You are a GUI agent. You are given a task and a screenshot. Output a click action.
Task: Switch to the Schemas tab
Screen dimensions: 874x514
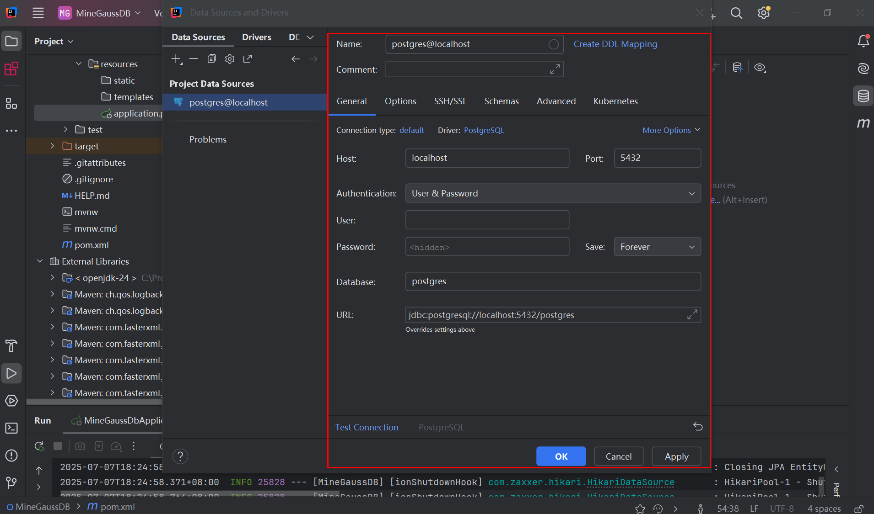[502, 101]
